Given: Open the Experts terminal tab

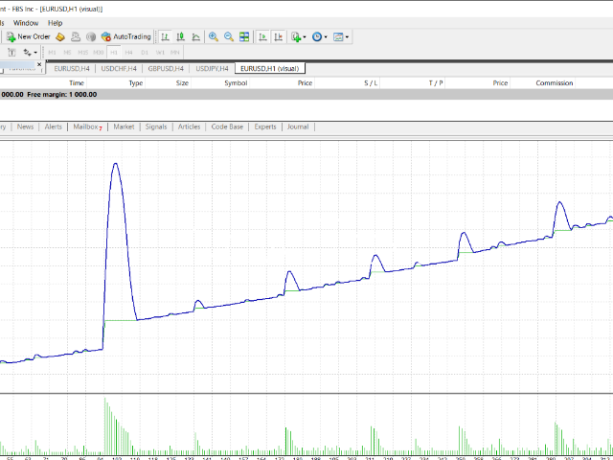Looking at the screenshot, I should 265,126.
